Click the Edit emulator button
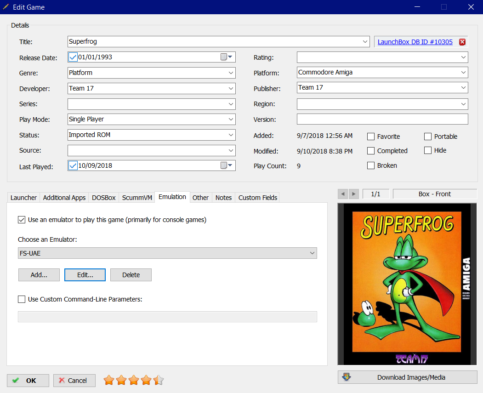 [85, 275]
